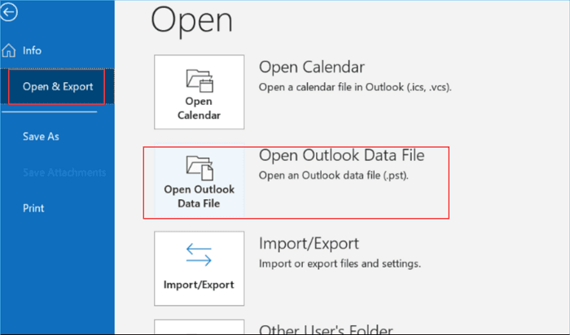Open the Open & Export tab
Viewport: 570px width, 335px height.
(57, 86)
